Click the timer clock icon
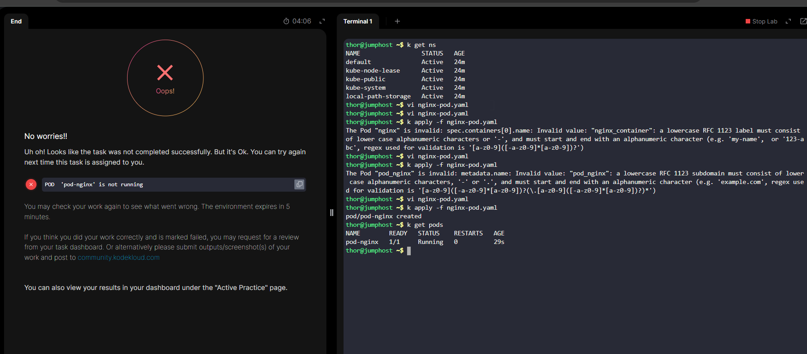The height and width of the screenshot is (354, 807). [x=286, y=21]
